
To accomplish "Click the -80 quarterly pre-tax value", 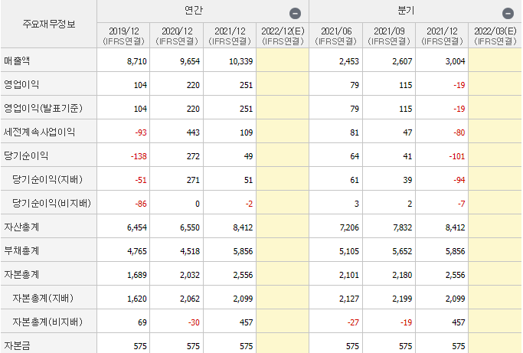I will 459,132.
